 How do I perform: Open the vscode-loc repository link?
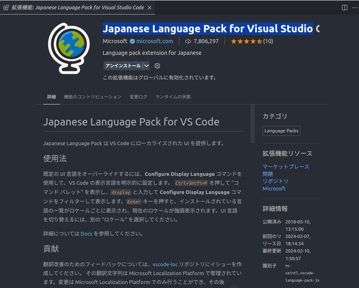[165, 264]
